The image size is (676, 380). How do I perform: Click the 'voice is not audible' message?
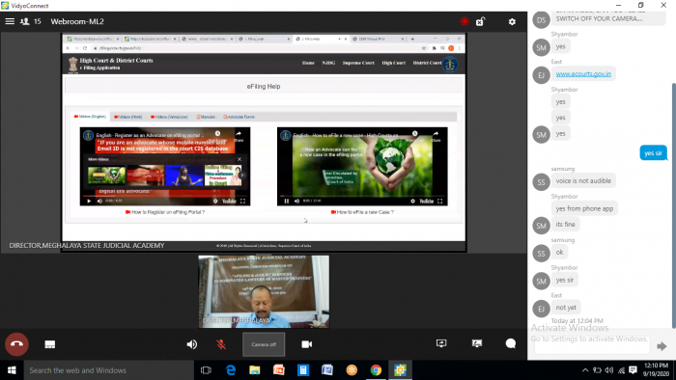pos(583,180)
